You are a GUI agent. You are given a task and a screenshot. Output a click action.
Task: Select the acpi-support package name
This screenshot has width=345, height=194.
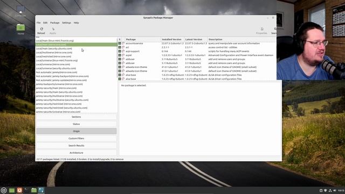point(133,51)
